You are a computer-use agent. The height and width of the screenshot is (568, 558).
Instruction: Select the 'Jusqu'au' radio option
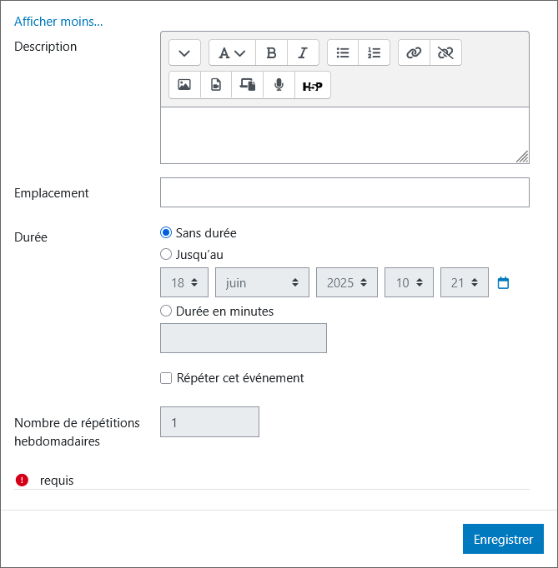(x=166, y=255)
